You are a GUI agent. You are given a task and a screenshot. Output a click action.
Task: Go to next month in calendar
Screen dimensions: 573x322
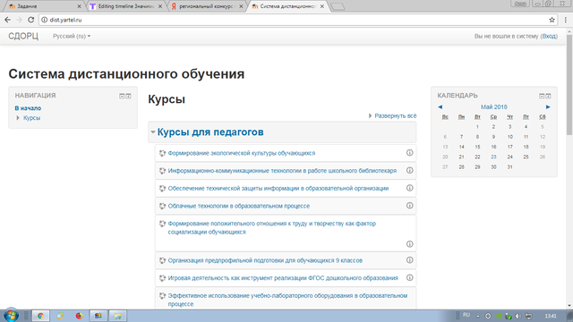click(548, 107)
